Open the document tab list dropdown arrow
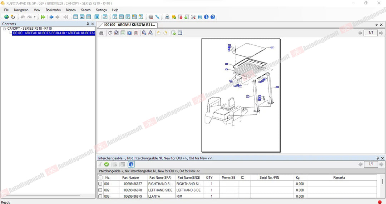 (x=377, y=25)
